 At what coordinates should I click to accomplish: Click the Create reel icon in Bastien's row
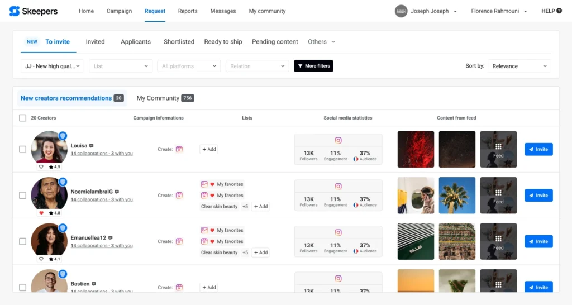[x=179, y=287]
